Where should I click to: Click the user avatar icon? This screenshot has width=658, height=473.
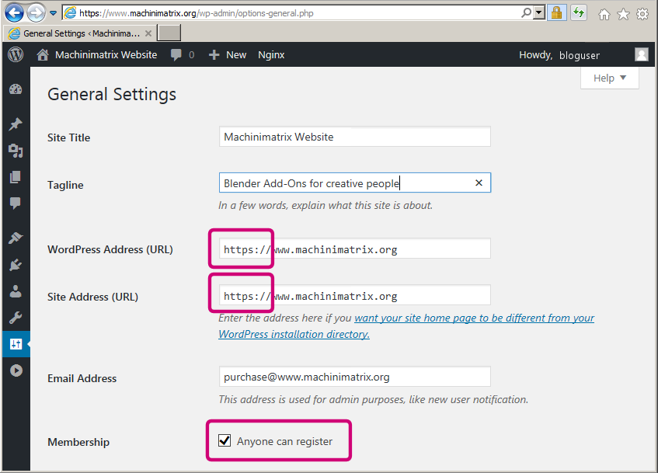pos(641,54)
